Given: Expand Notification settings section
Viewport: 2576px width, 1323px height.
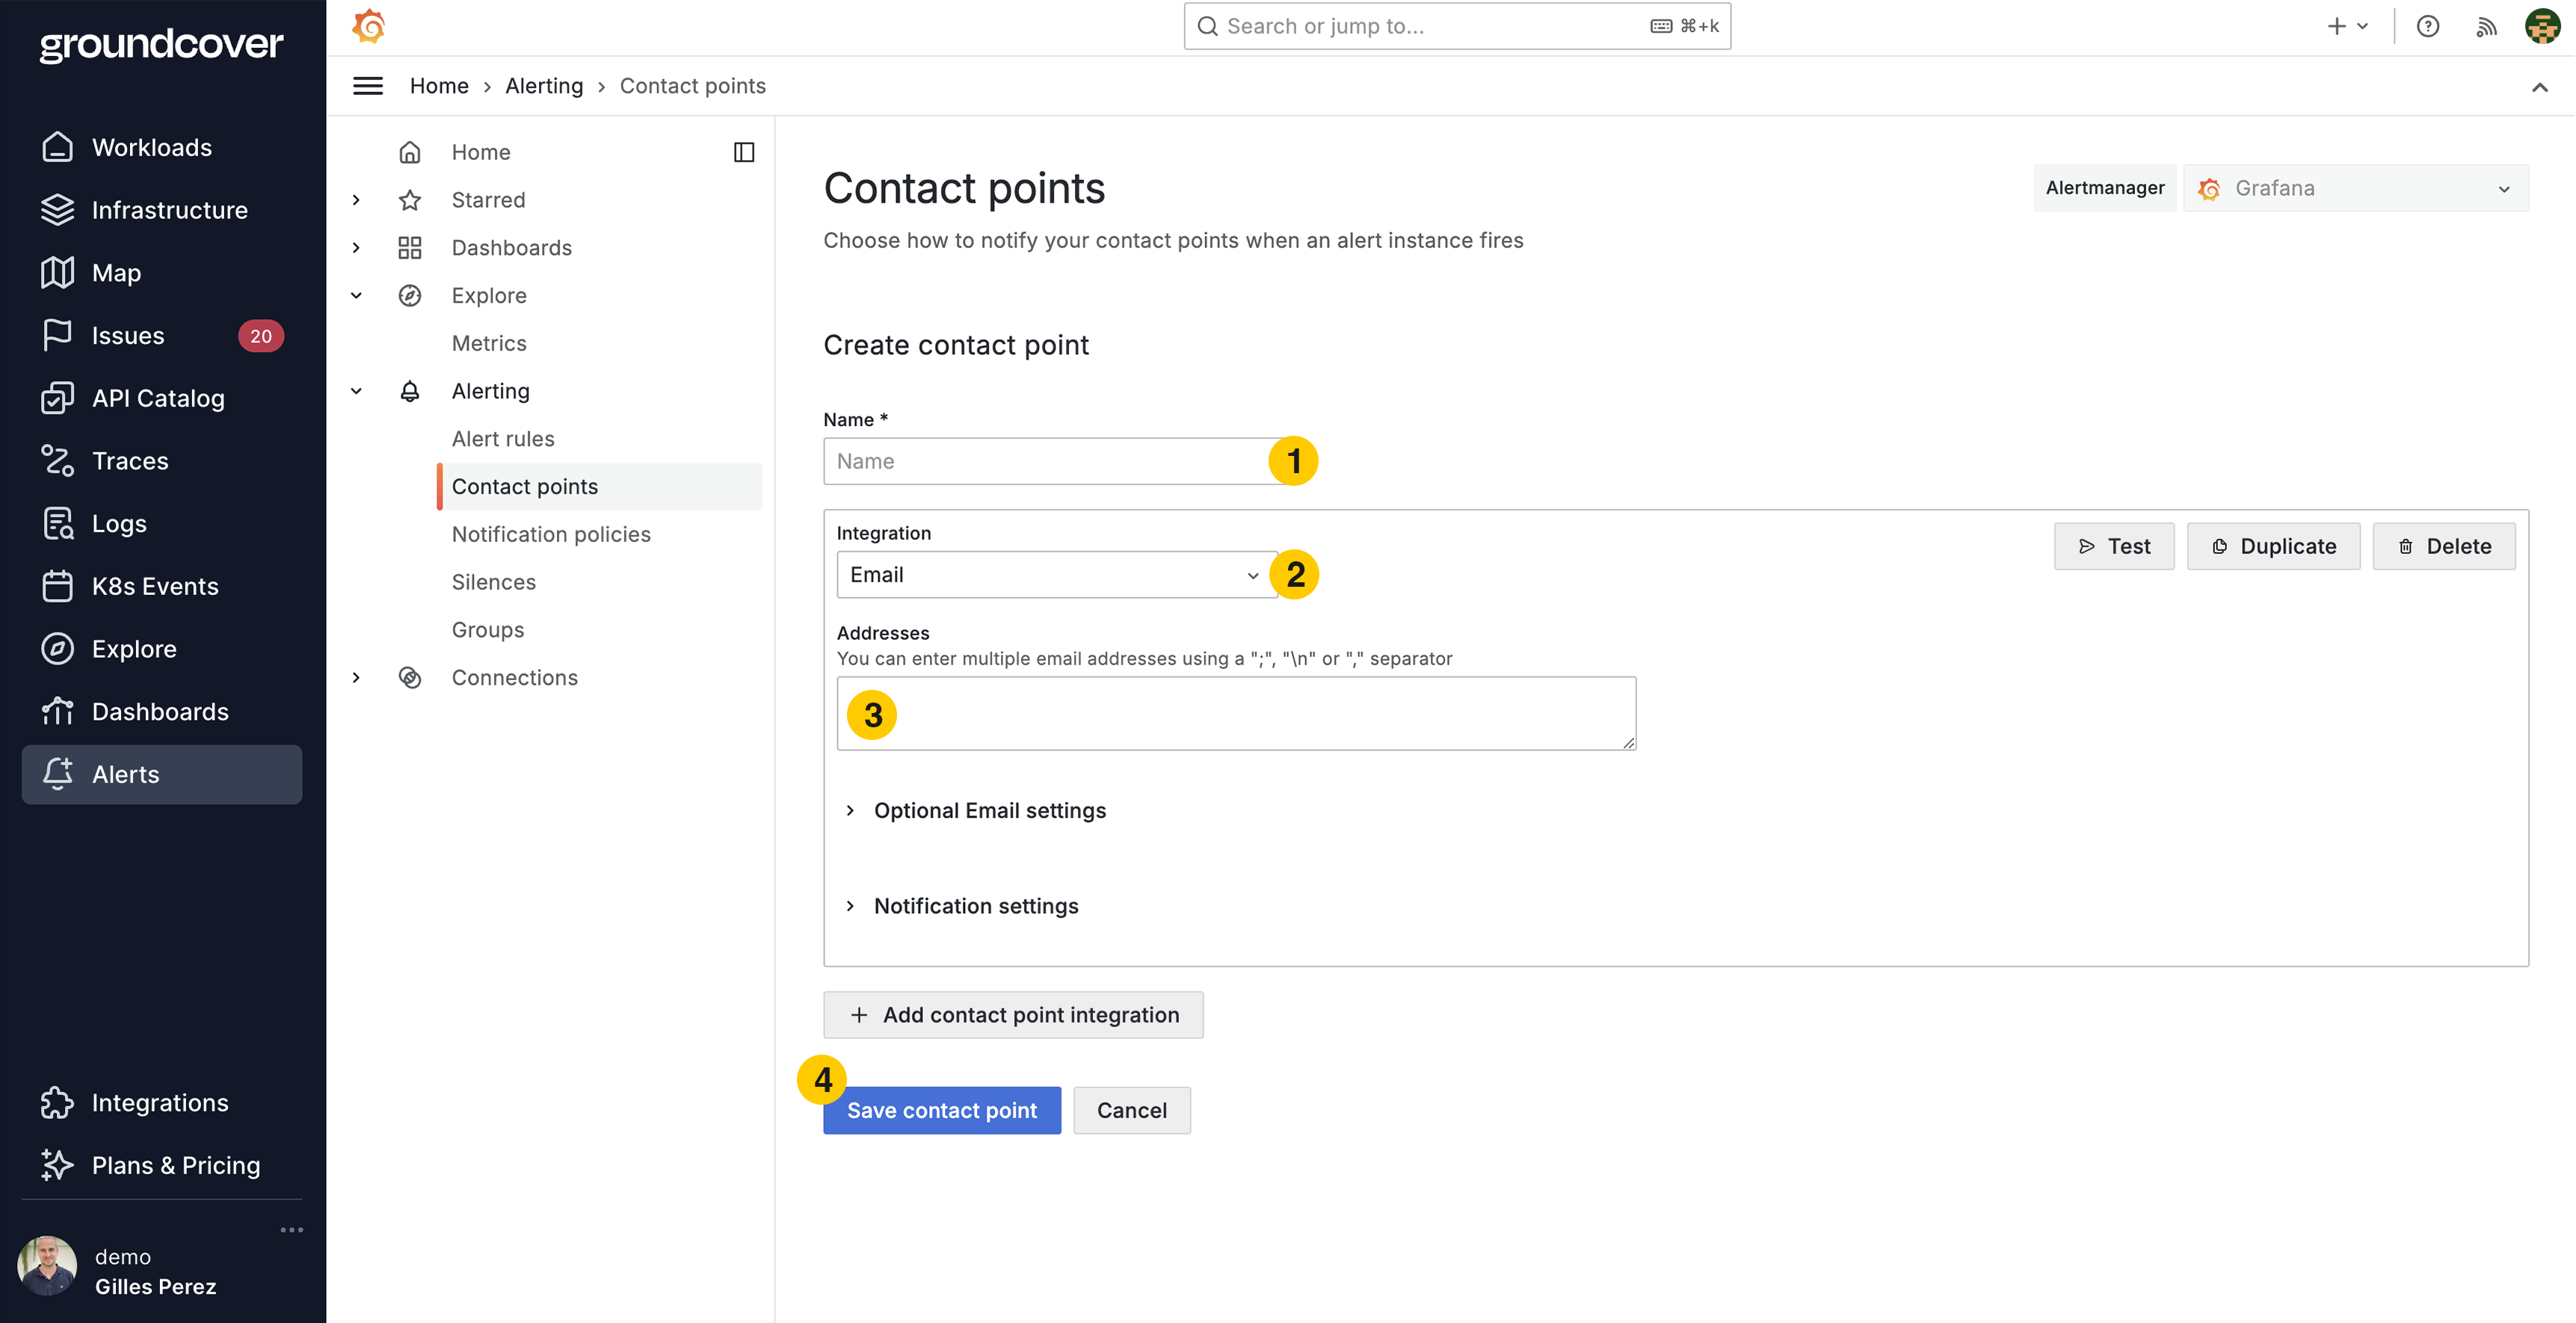Looking at the screenshot, I should coord(975,906).
